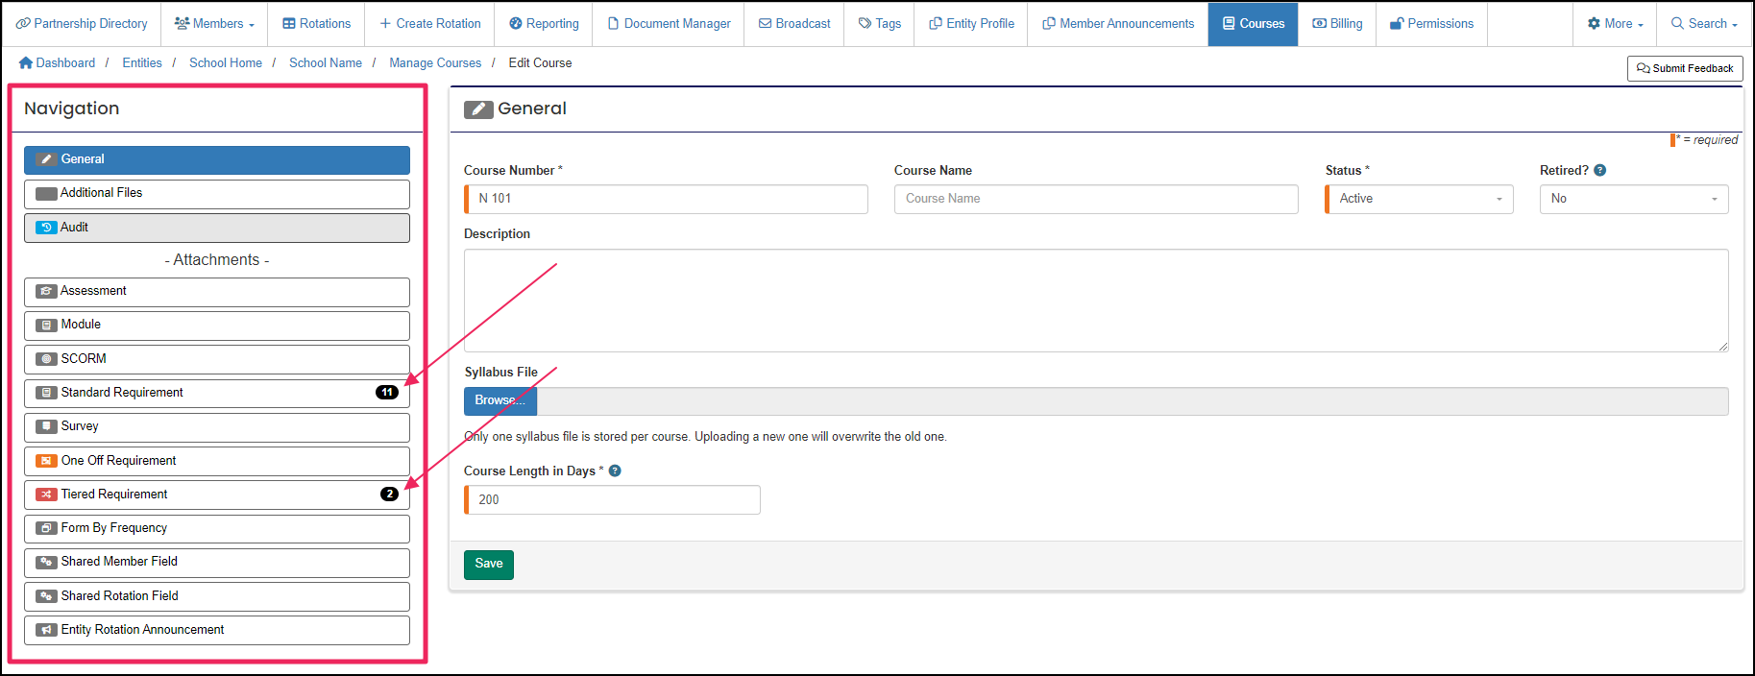
Task: Open the Status dropdown
Action: [x=1420, y=199]
